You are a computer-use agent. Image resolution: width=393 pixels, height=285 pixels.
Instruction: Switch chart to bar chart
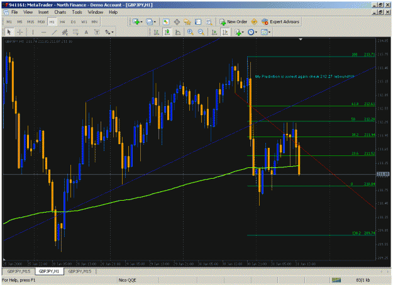157,32
